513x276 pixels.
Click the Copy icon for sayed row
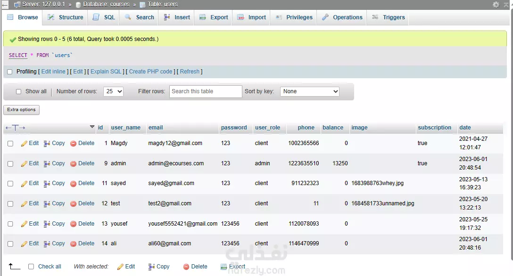tap(47, 184)
